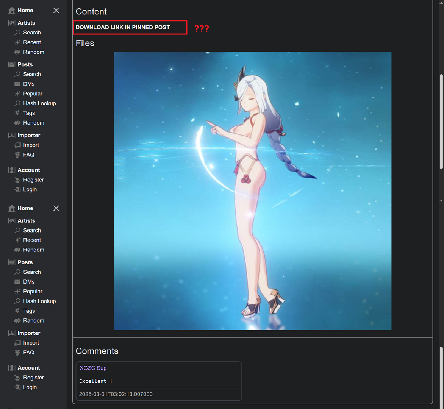Click the Popular sparkle icon in upper menu

point(17,94)
